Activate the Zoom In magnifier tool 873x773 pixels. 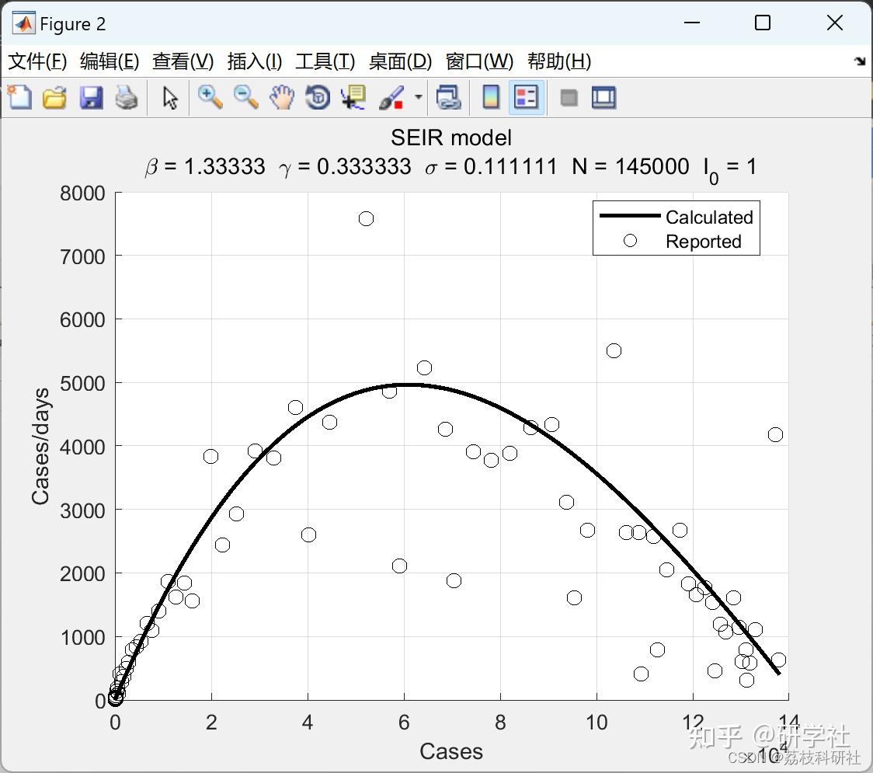point(210,97)
